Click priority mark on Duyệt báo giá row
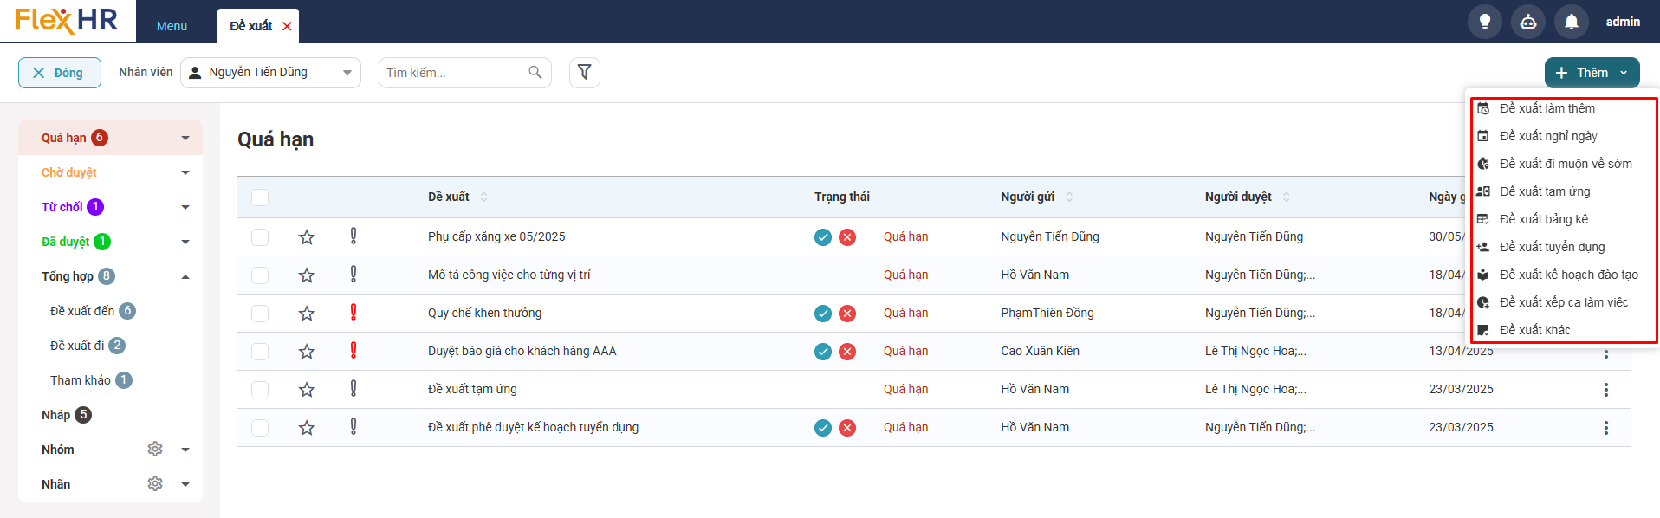The height and width of the screenshot is (518, 1660). point(353,350)
